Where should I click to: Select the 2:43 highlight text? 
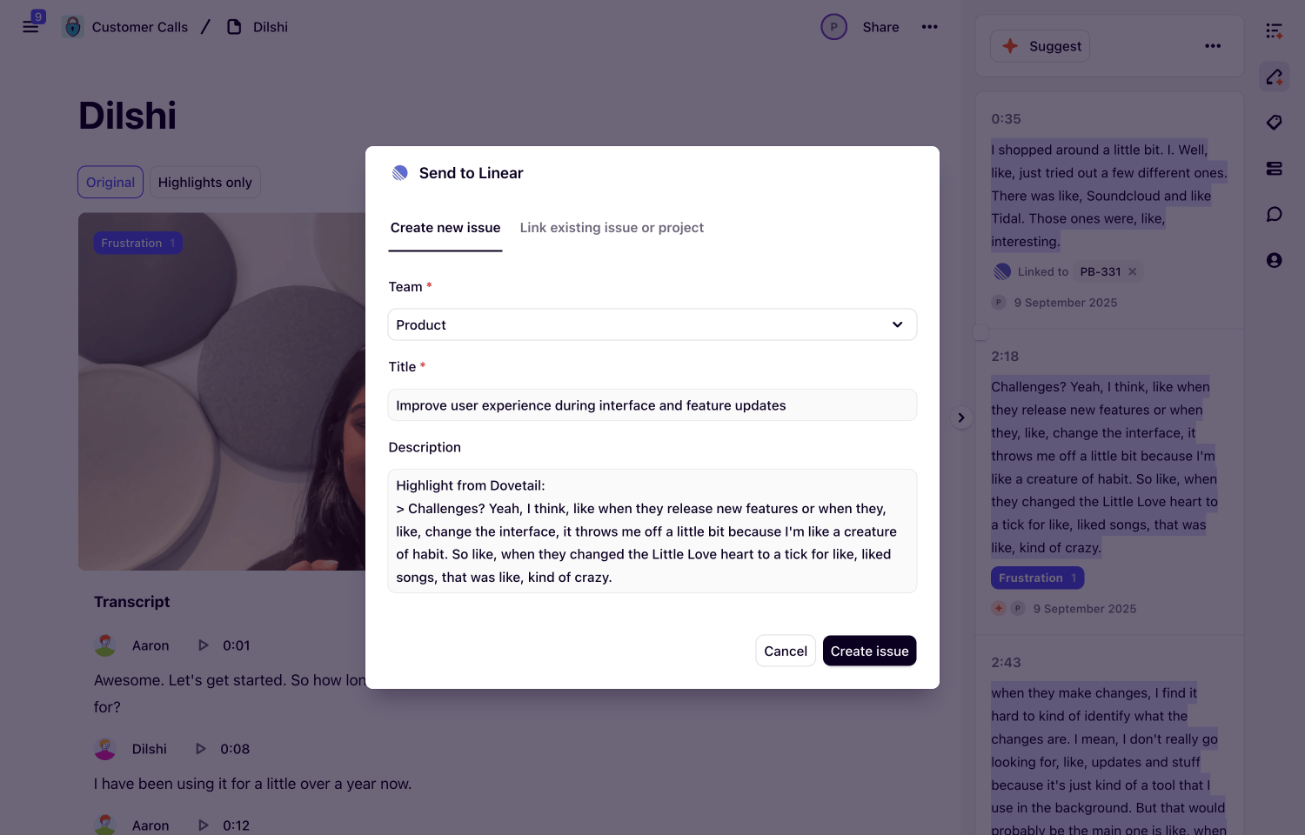pyautogui.click(x=1108, y=758)
